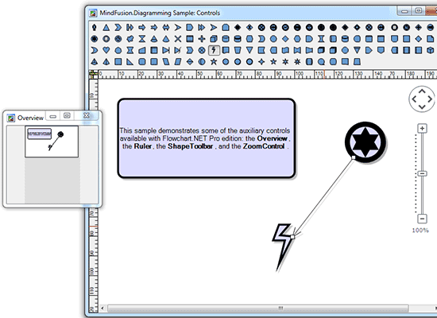Click the zoom slider thumb
437x318 pixels.
coord(422,173)
